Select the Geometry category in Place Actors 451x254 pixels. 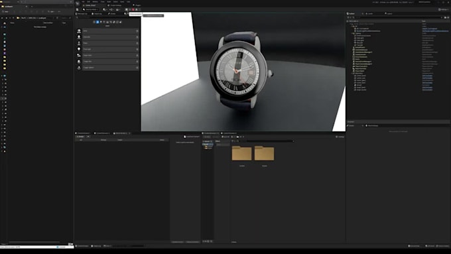pyautogui.click(x=114, y=22)
